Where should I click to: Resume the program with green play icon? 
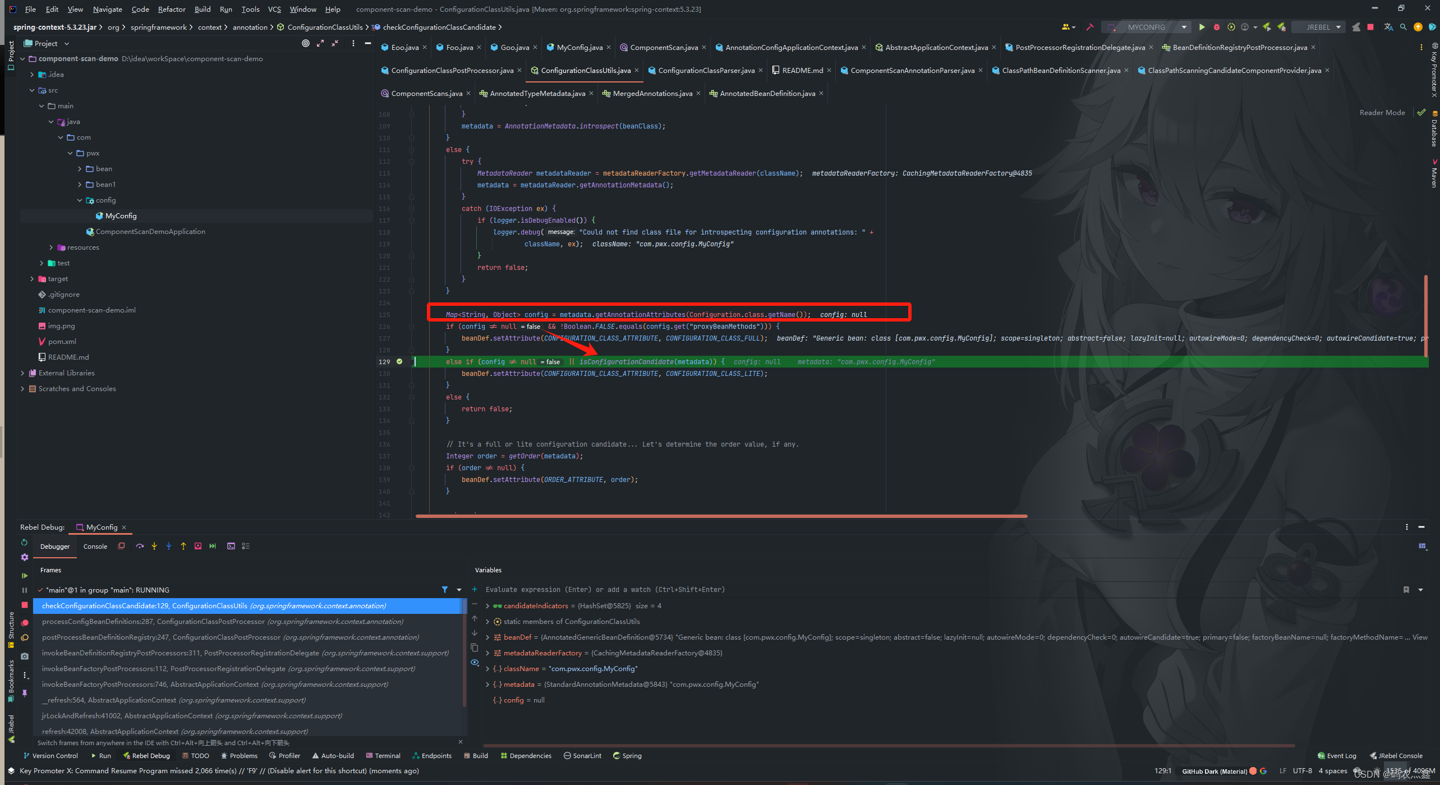pos(25,575)
